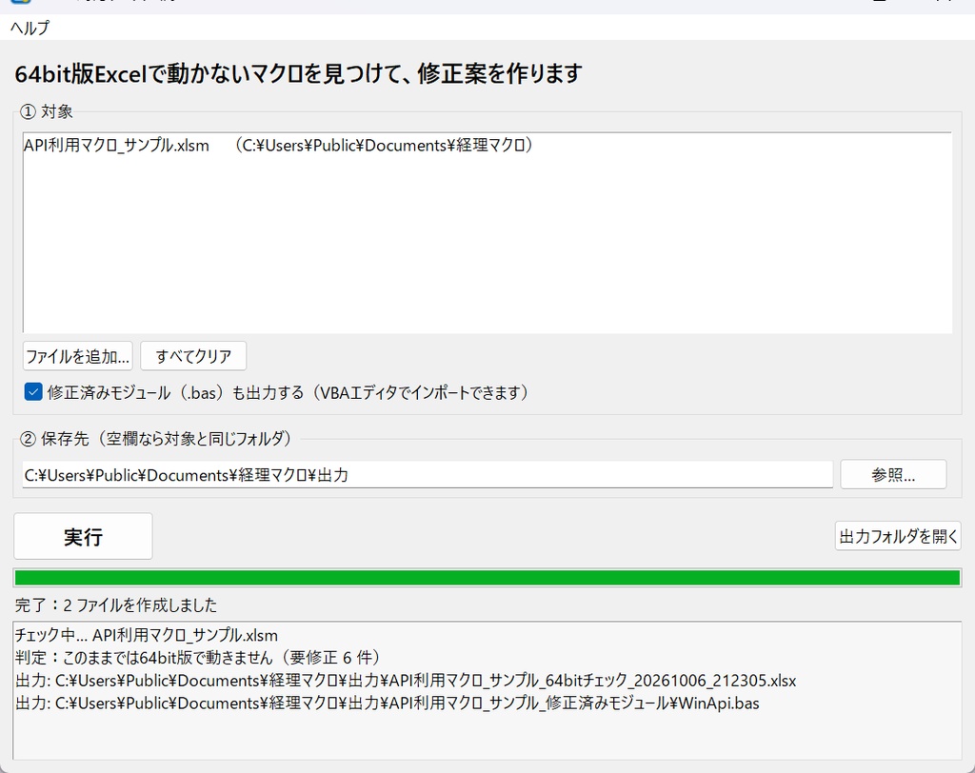Click the log line チェック中... API利用マクロ_サンプル.xlsm

coord(146,635)
